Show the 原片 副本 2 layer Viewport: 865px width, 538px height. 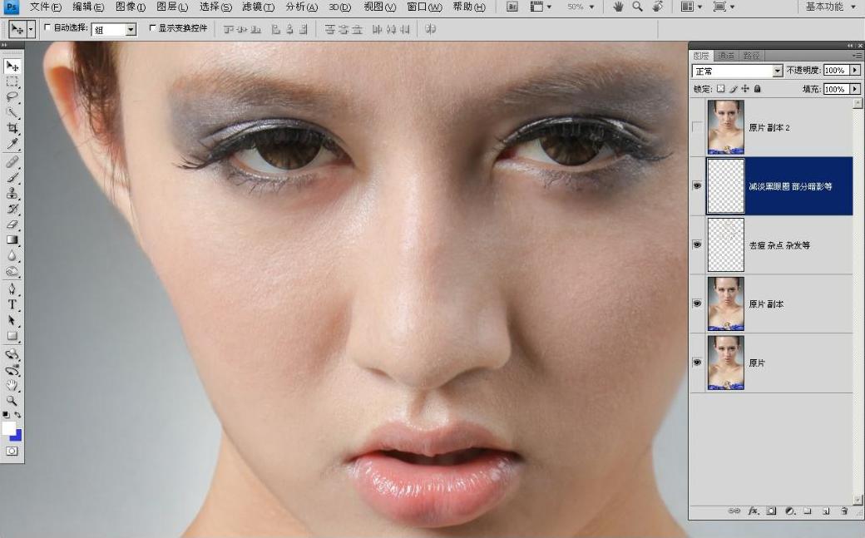tap(697, 127)
